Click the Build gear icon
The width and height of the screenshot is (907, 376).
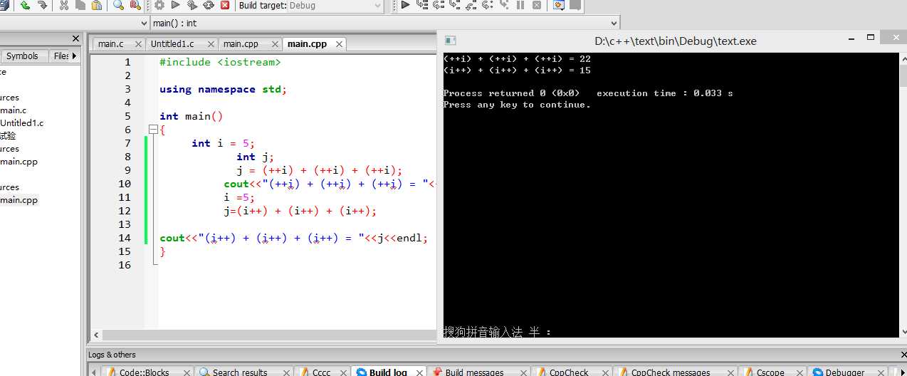pyautogui.click(x=159, y=5)
